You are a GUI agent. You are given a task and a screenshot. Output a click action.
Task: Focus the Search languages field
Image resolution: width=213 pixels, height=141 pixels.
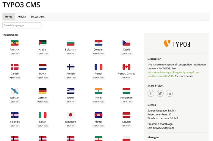tap(22, 25)
